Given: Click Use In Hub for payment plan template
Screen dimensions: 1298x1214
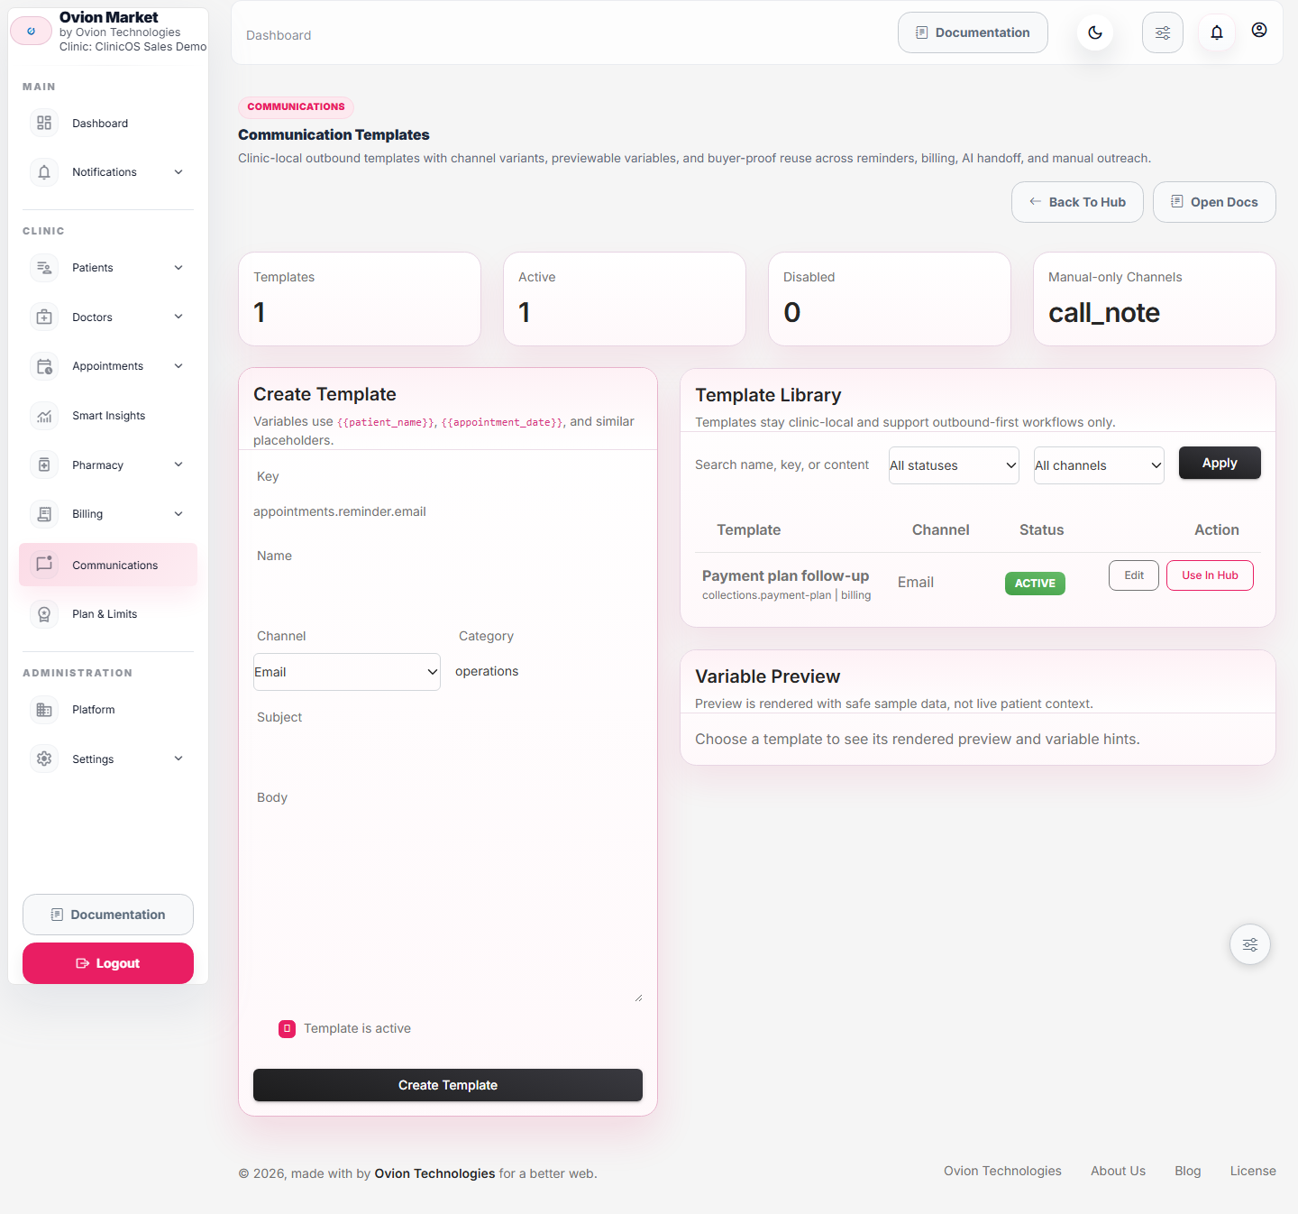Looking at the screenshot, I should pyautogui.click(x=1210, y=575).
